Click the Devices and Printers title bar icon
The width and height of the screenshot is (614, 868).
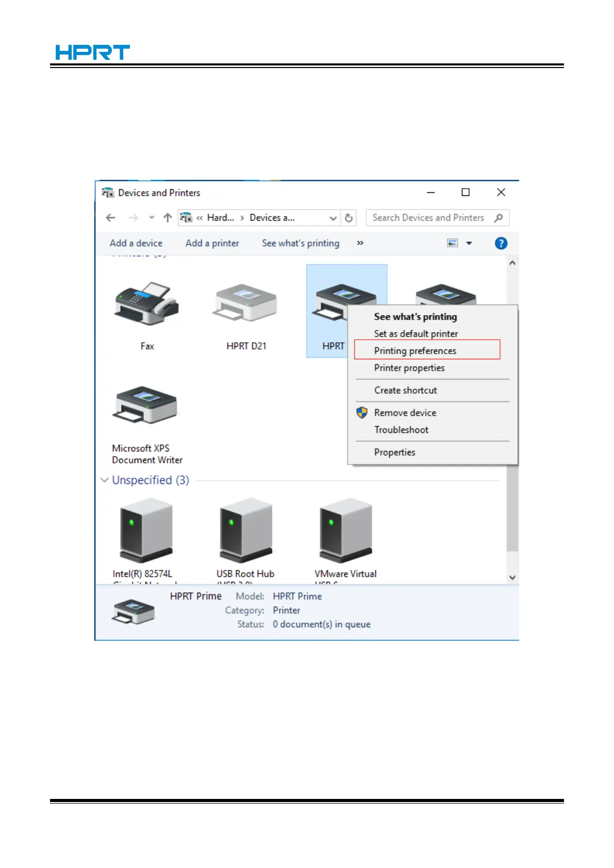click(108, 193)
